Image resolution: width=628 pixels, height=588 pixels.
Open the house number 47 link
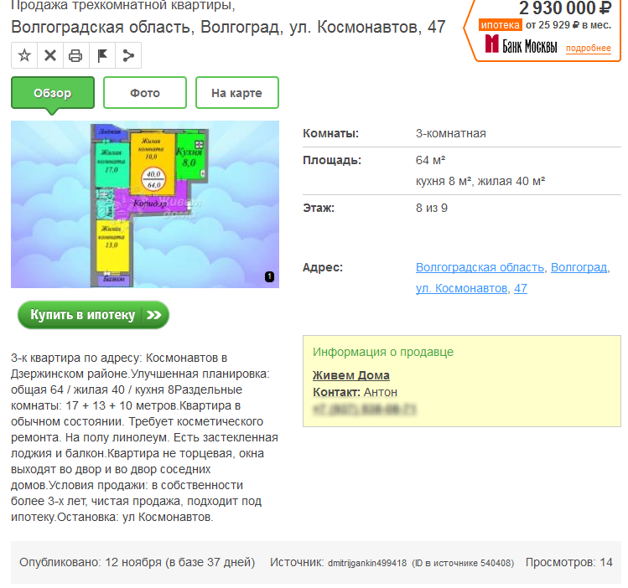(521, 288)
